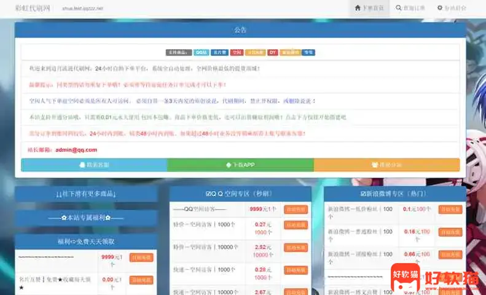Click order button for Weibo 0.1元 row
This screenshot has width=486, height=295.
(450, 210)
